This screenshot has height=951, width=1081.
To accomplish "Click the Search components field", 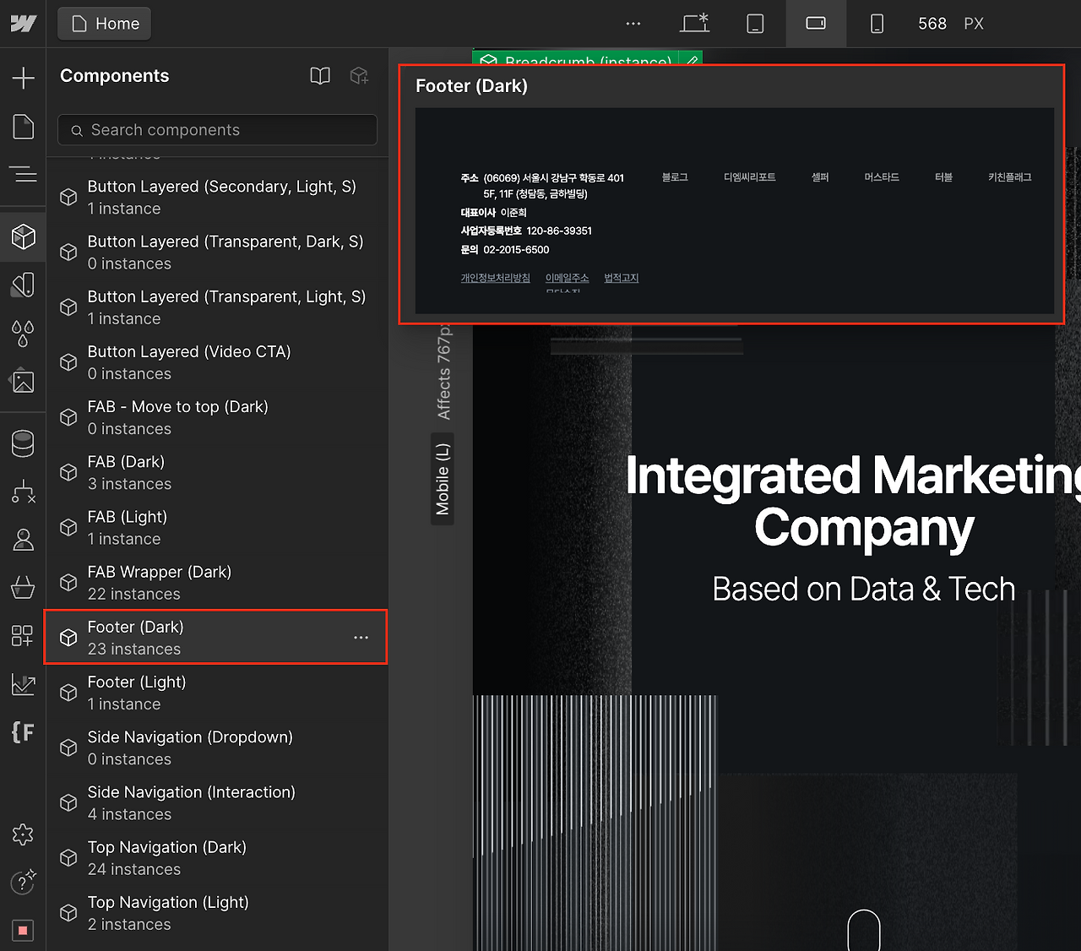I will [218, 130].
